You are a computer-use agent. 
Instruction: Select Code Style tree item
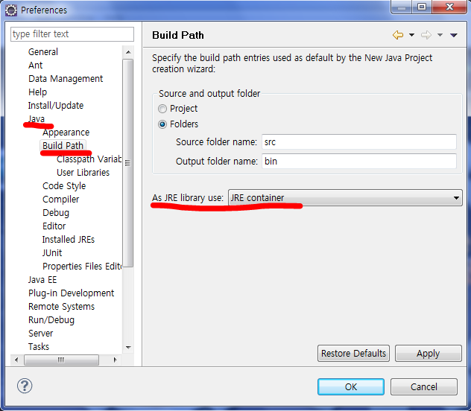(64, 186)
